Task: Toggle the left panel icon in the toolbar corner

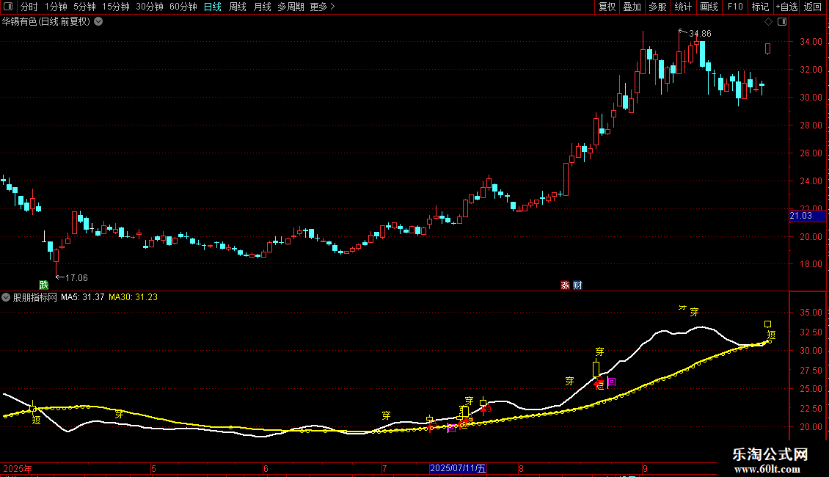Action: [8, 7]
